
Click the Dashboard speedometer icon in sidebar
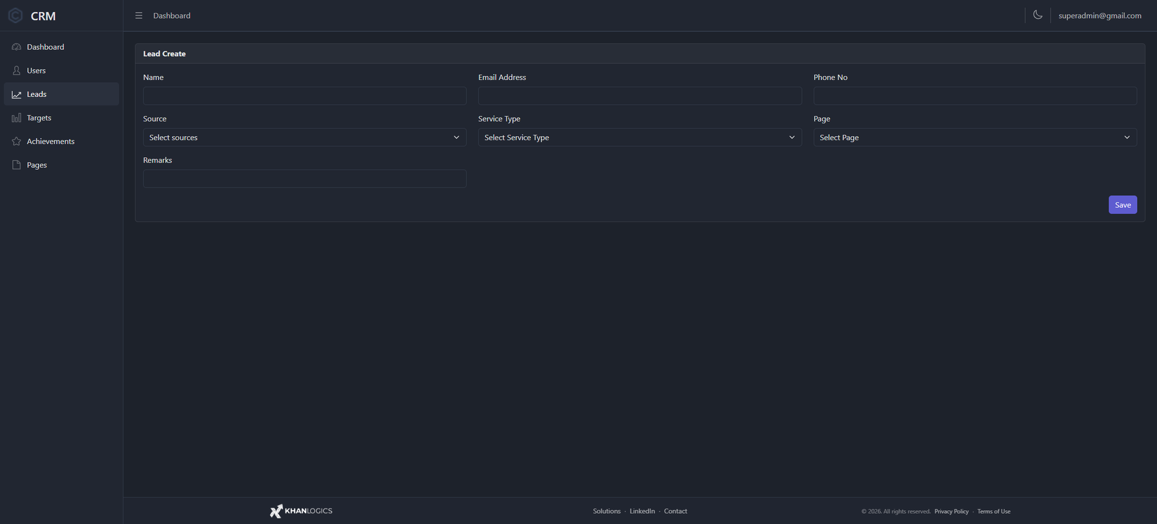coord(16,47)
